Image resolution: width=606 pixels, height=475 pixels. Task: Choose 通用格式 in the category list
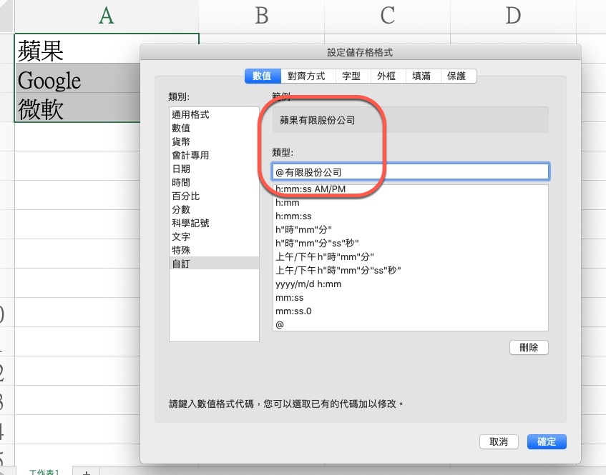[x=214, y=114]
